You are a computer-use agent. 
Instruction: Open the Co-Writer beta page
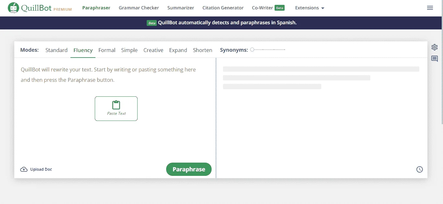pyautogui.click(x=268, y=8)
